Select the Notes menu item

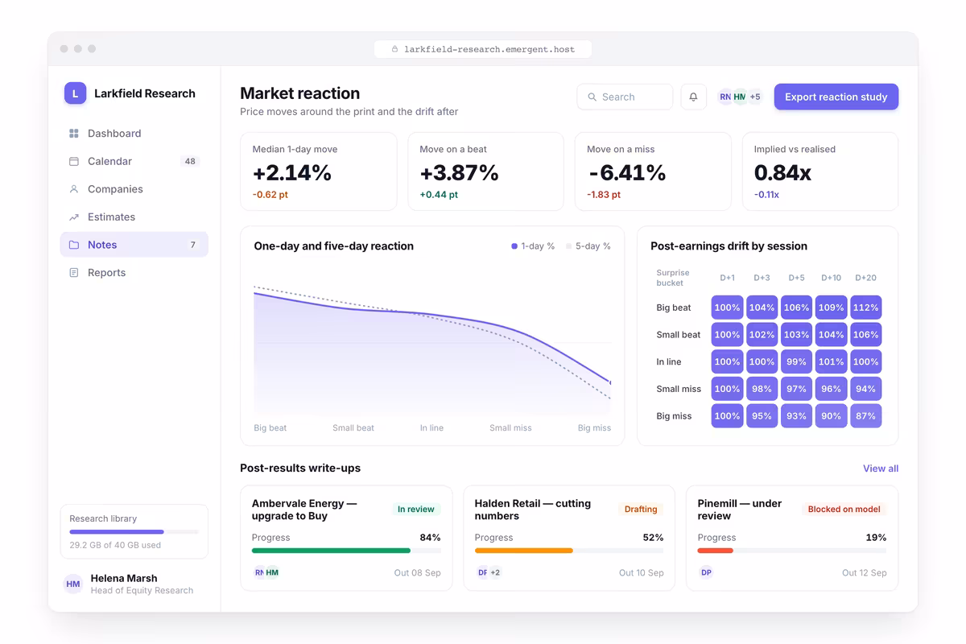pos(134,245)
